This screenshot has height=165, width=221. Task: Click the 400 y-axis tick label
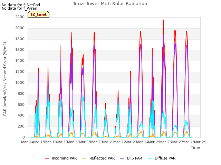[x=21, y=115]
